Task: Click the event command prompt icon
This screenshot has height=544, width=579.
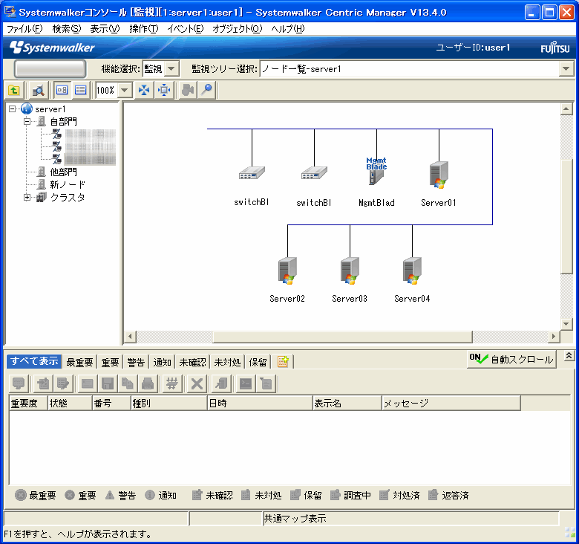Action: [x=246, y=383]
